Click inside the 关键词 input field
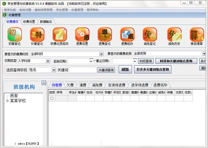 pyautogui.click(x=83, y=70)
